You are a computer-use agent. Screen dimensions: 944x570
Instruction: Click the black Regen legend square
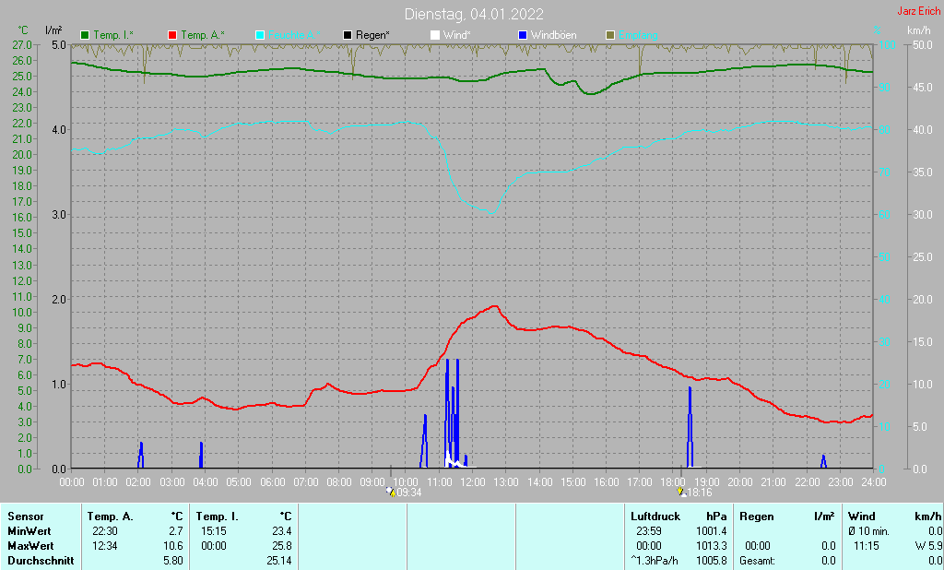[348, 35]
